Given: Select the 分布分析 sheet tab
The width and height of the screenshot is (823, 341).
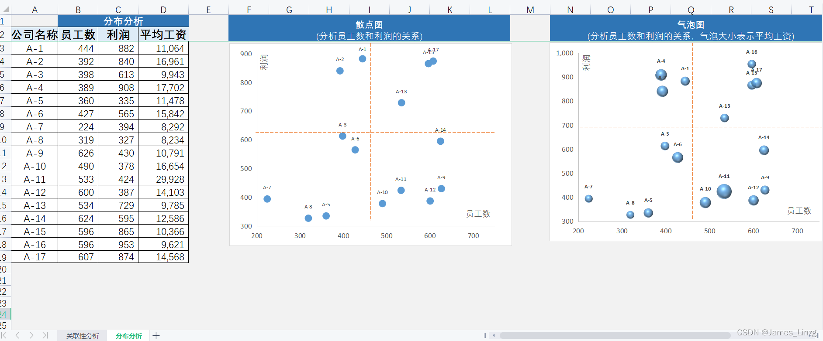Looking at the screenshot, I should [x=129, y=336].
